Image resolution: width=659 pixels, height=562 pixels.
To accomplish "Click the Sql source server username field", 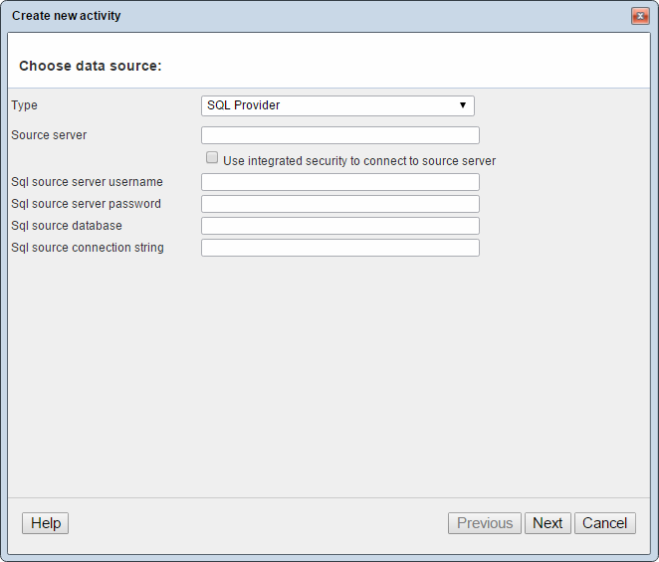I will point(339,182).
